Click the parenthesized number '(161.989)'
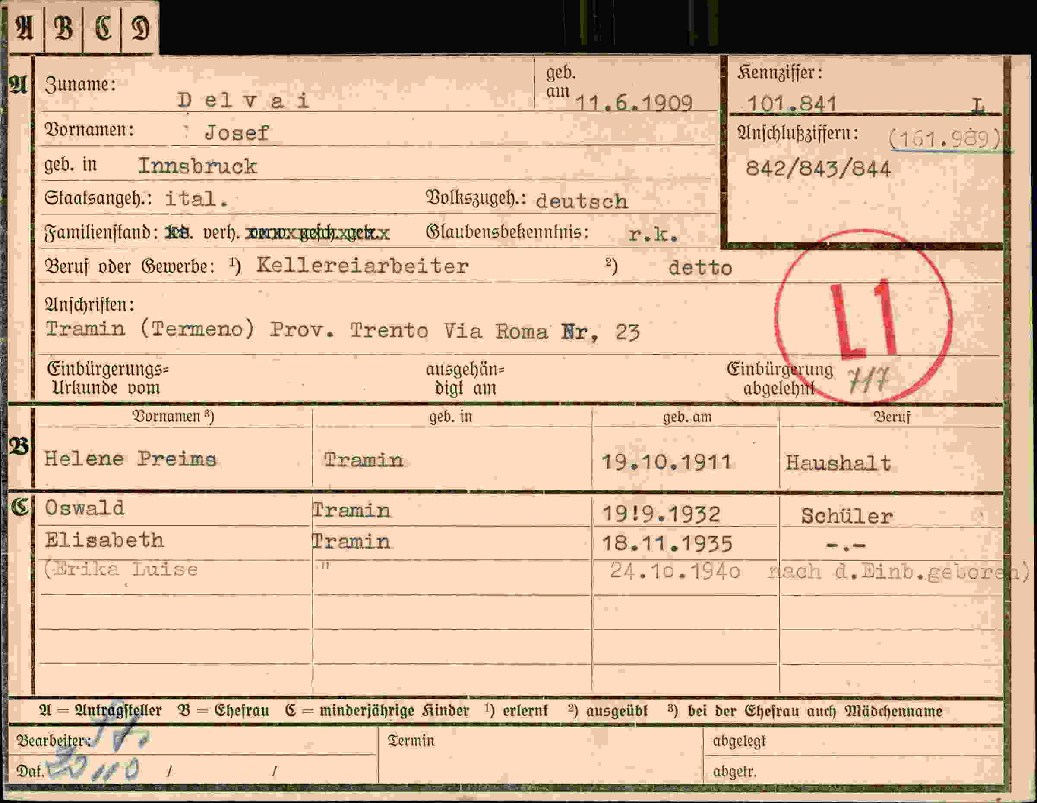Screen dimensions: 1037x803 pyautogui.click(x=945, y=139)
